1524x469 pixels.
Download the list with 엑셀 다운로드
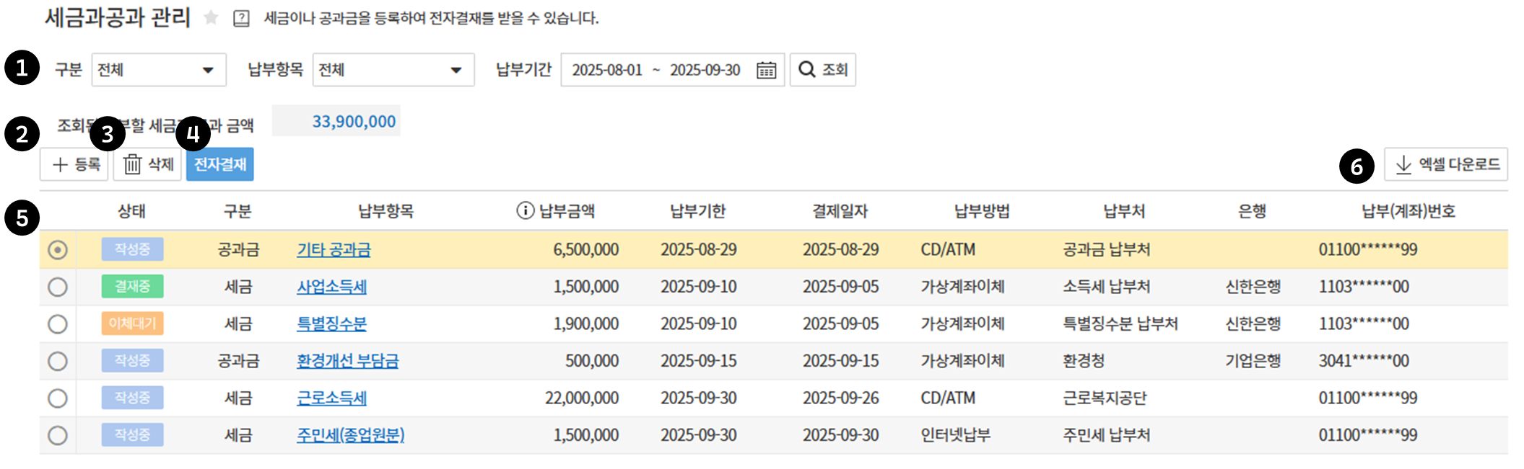click(x=1445, y=165)
